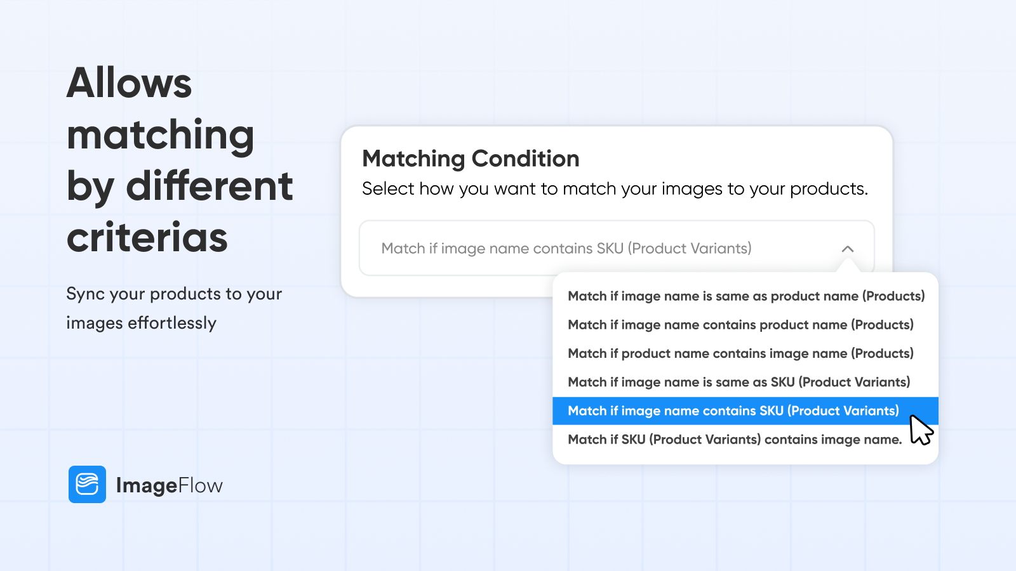
Task: Click the 'Allows matching by different criterias' headline
Action: [x=180, y=159]
